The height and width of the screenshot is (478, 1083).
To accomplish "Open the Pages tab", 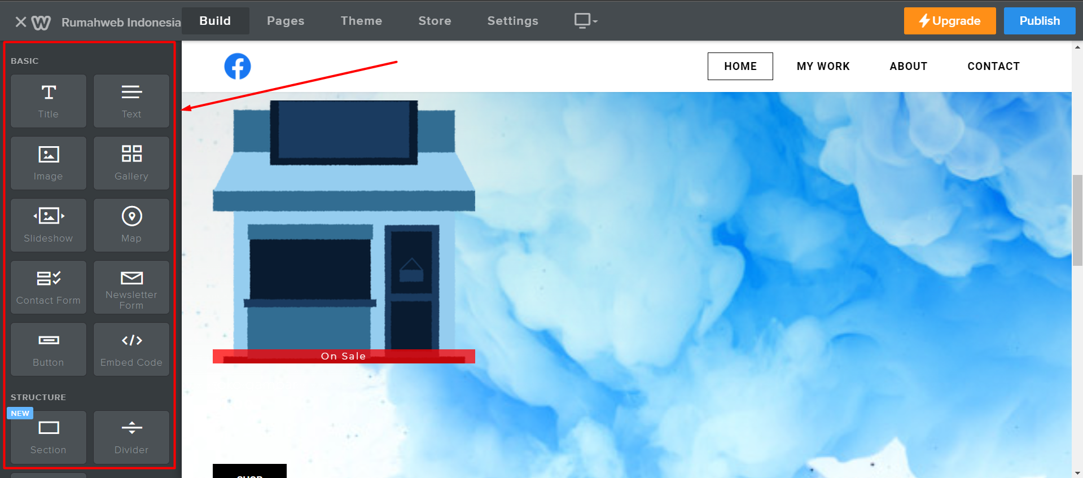I will [286, 21].
